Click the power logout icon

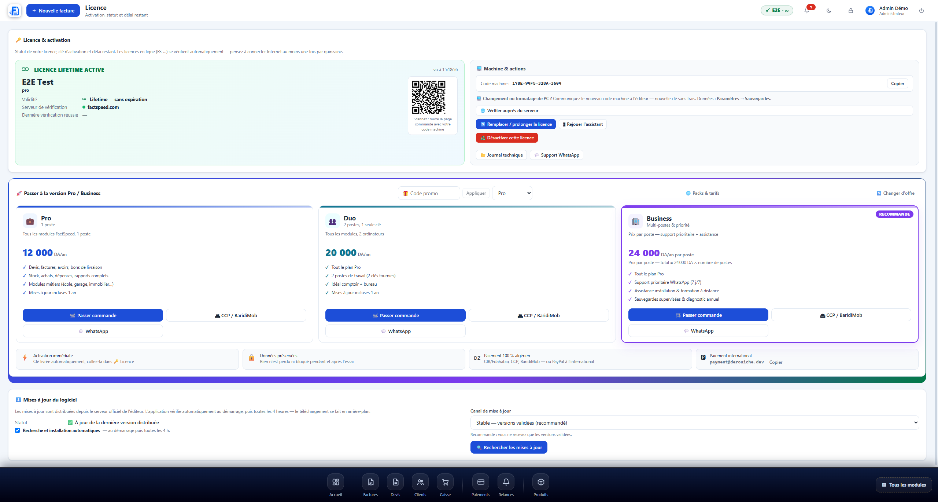(922, 11)
